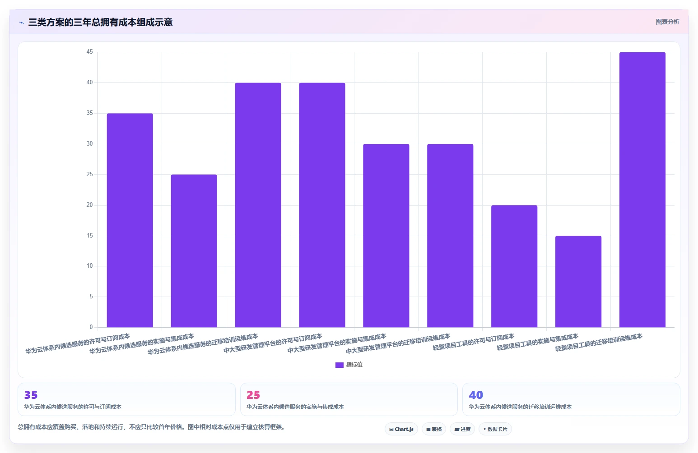The image size is (698, 453).
Task: Open the data card showing value 40
Action: tap(571, 399)
